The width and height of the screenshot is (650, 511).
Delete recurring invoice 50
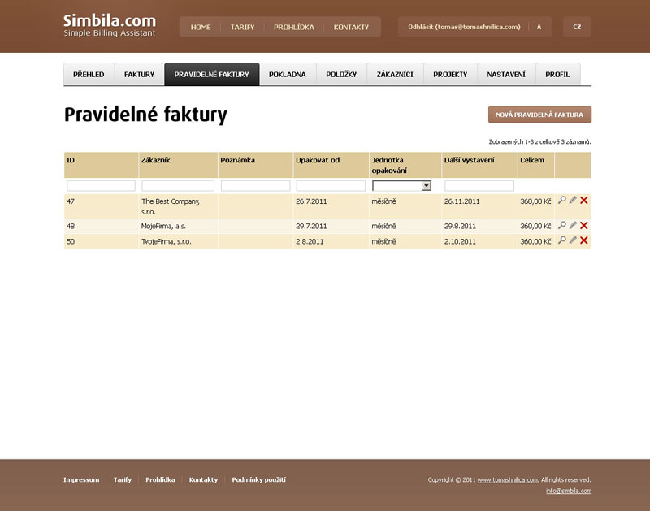pyautogui.click(x=584, y=240)
